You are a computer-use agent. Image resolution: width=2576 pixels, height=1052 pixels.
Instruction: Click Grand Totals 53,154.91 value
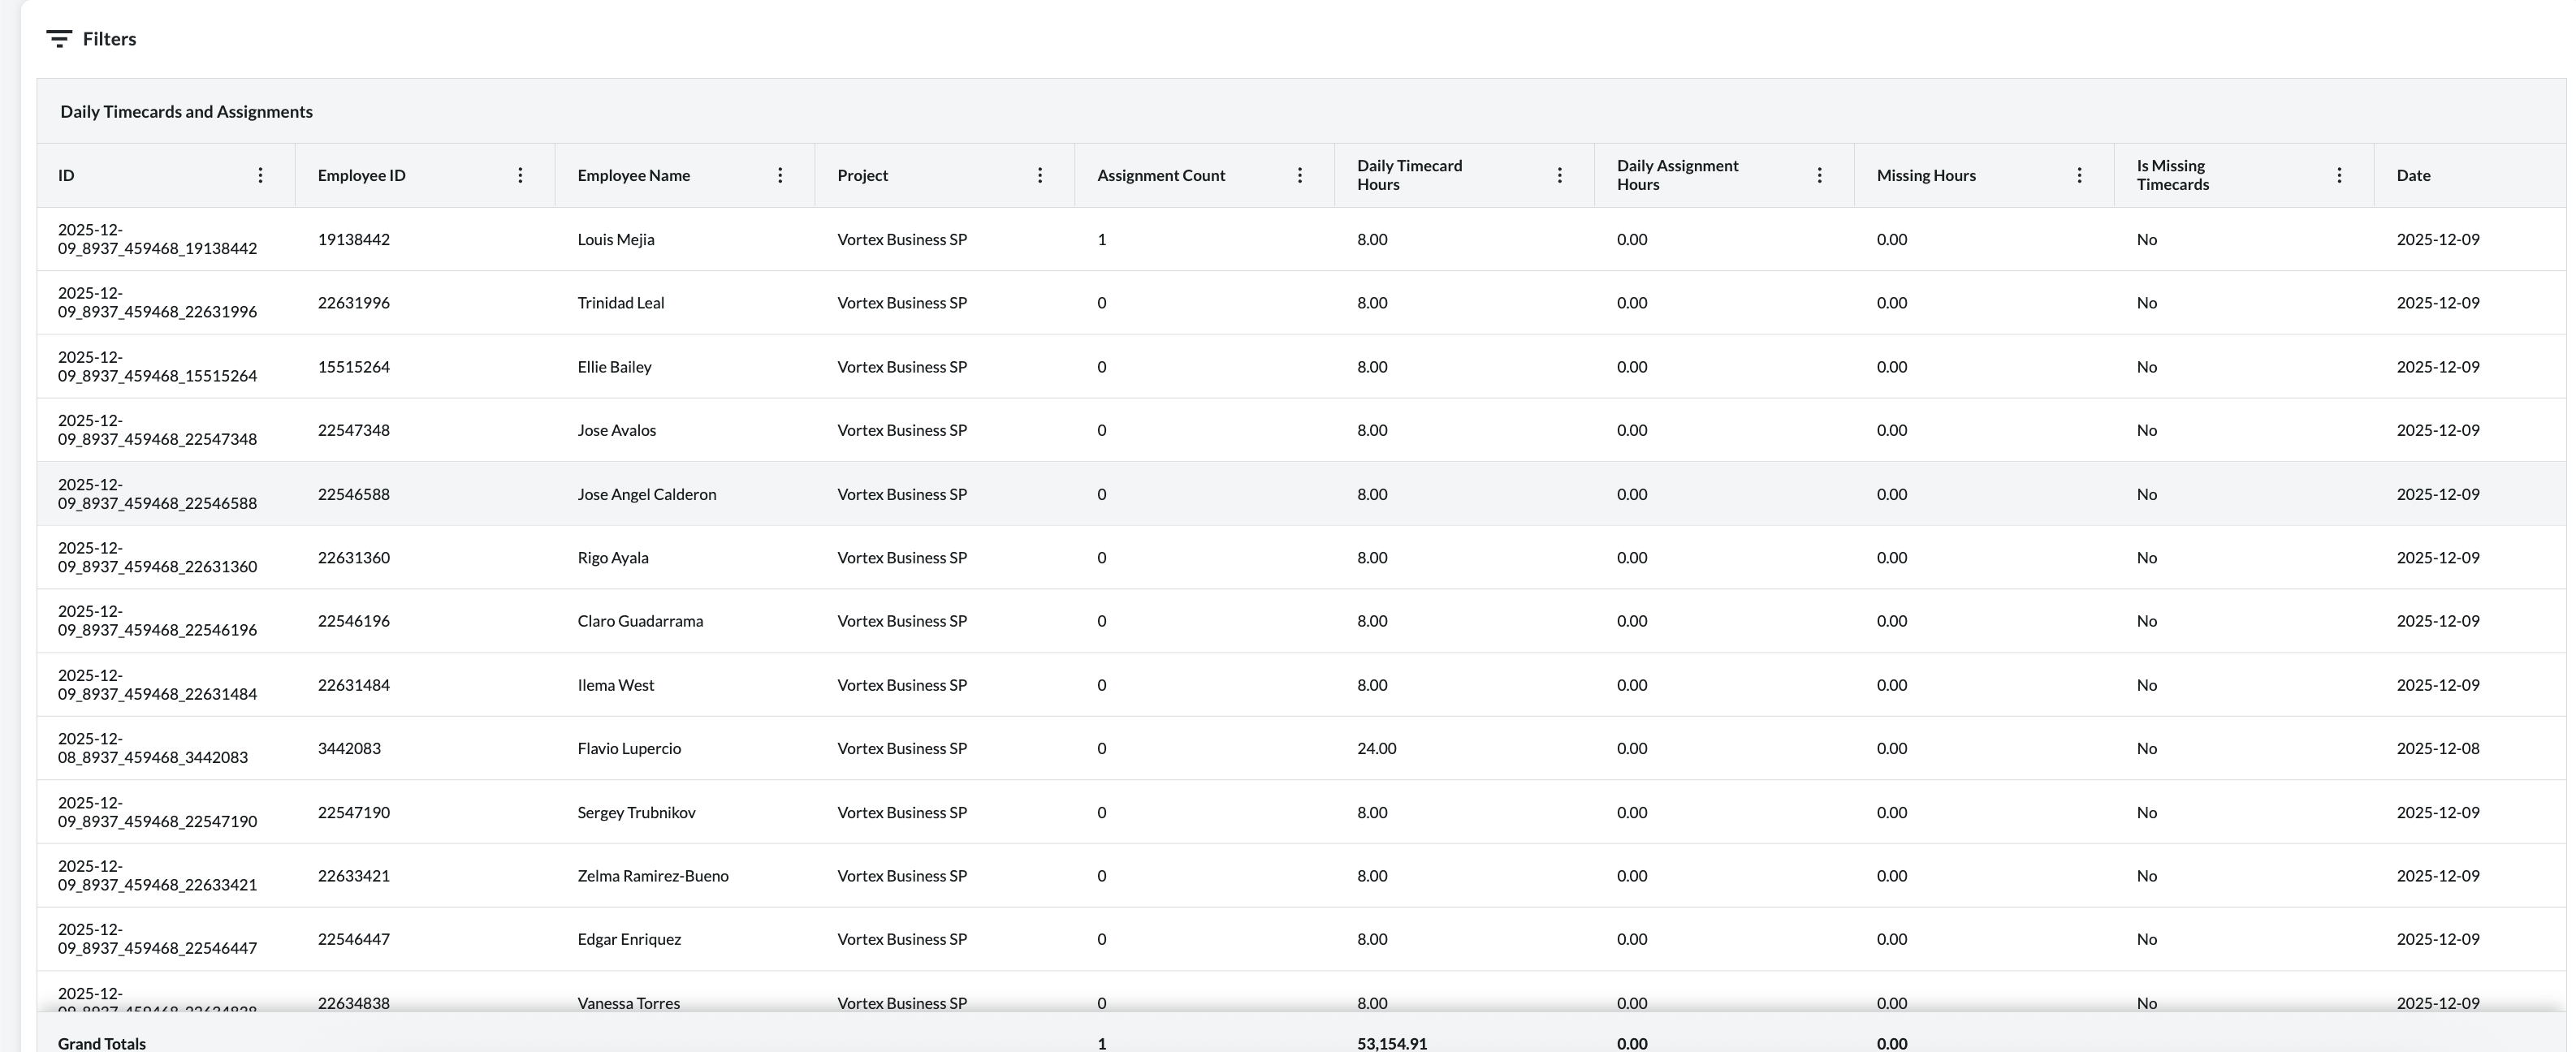tap(1391, 1043)
